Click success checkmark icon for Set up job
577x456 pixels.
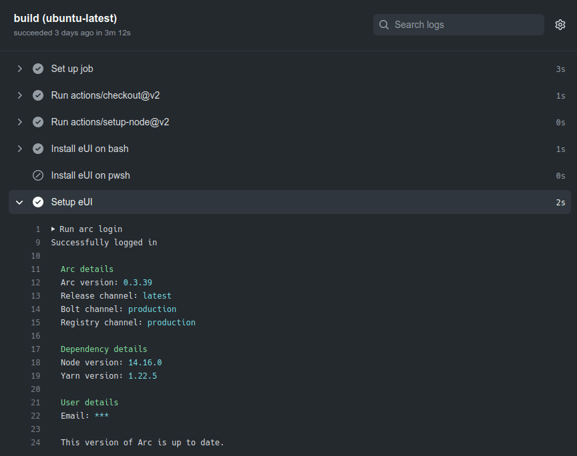pyautogui.click(x=38, y=69)
